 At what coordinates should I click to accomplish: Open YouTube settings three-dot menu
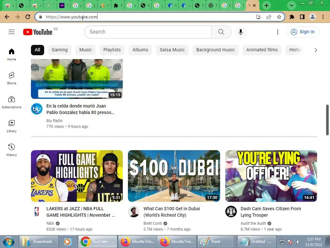277,32
